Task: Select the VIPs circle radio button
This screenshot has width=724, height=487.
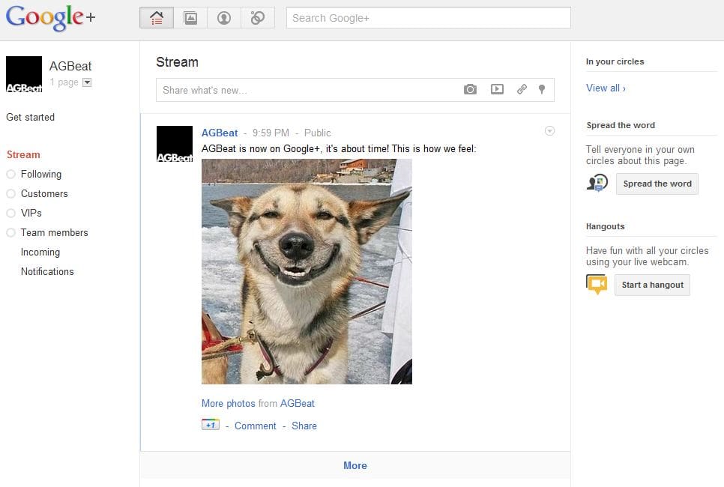Action: click(x=10, y=214)
